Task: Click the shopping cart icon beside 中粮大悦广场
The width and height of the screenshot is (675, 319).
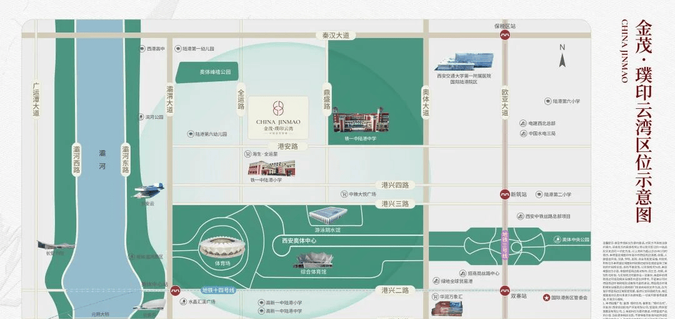Action: pos(343,194)
